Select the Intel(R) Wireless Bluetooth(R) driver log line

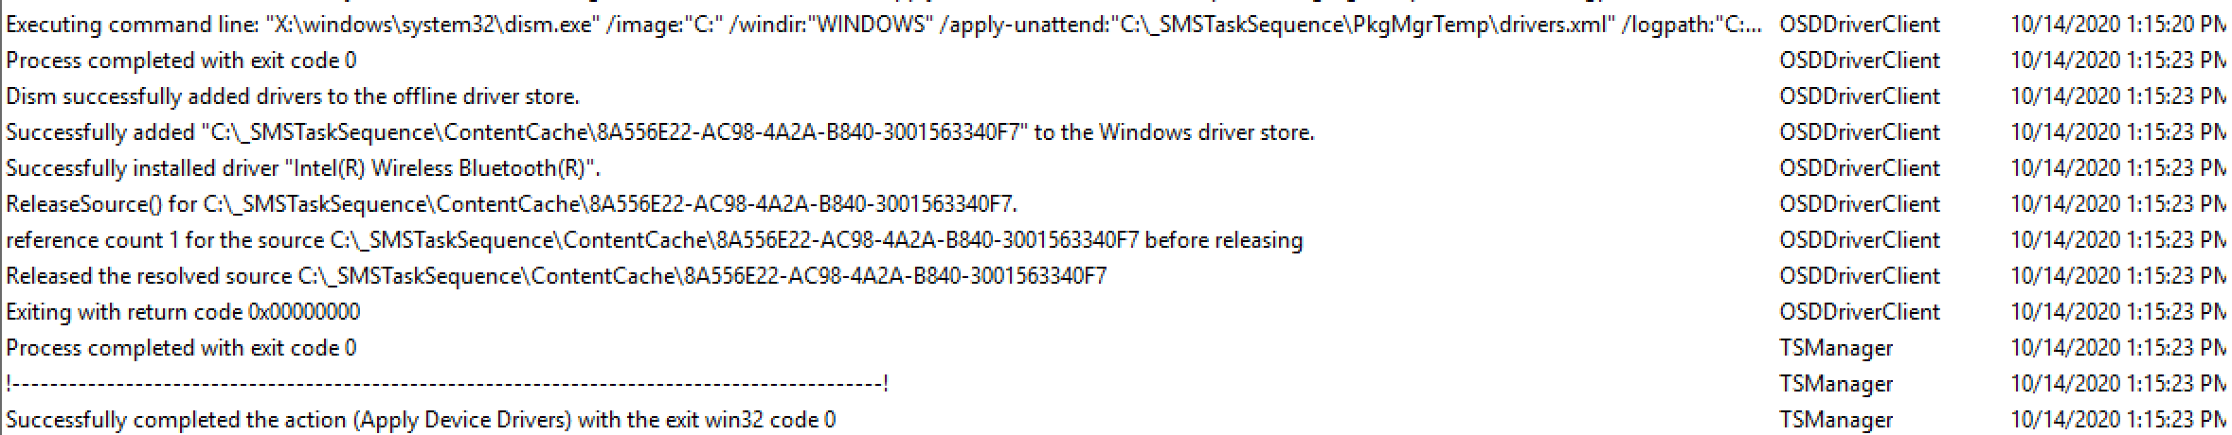point(303,168)
